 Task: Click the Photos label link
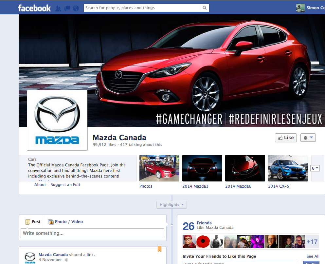tap(146, 186)
